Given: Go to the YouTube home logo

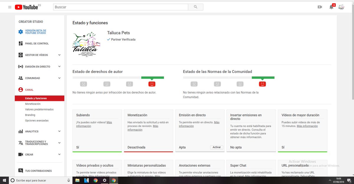Looking at the screenshot, I should [x=27, y=7].
